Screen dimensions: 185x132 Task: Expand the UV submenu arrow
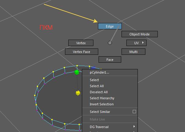[143, 43]
